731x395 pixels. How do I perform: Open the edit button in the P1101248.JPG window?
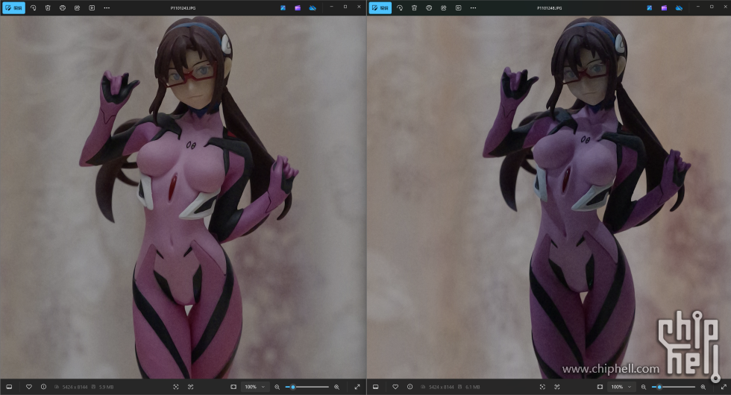[380, 8]
